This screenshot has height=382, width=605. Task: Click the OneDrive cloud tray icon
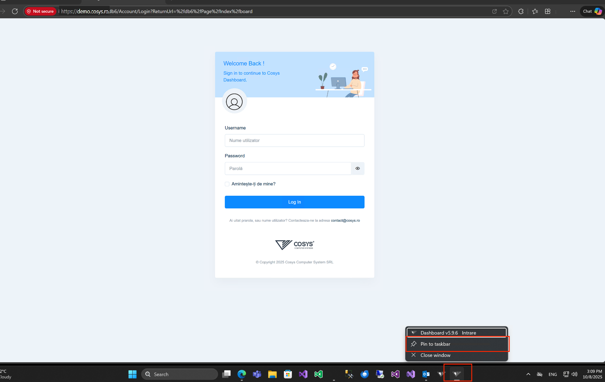(540, 374)
